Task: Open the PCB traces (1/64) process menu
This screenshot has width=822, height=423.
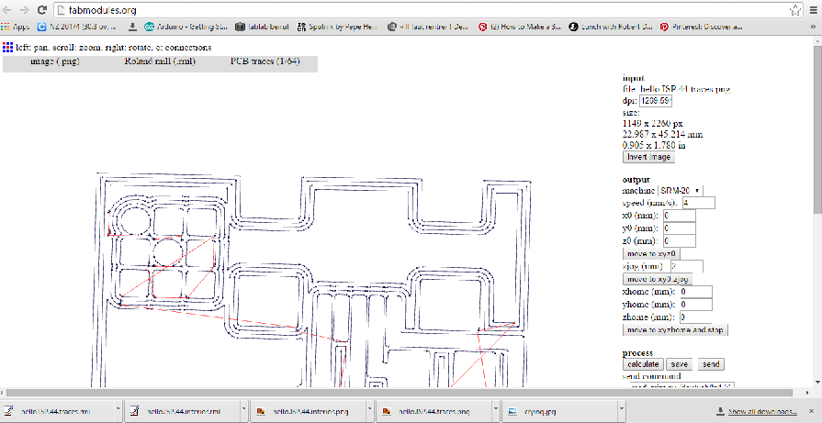Action: 265,61
